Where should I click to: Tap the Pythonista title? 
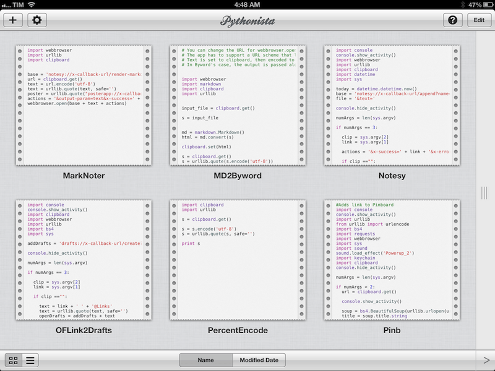[247, 21]
